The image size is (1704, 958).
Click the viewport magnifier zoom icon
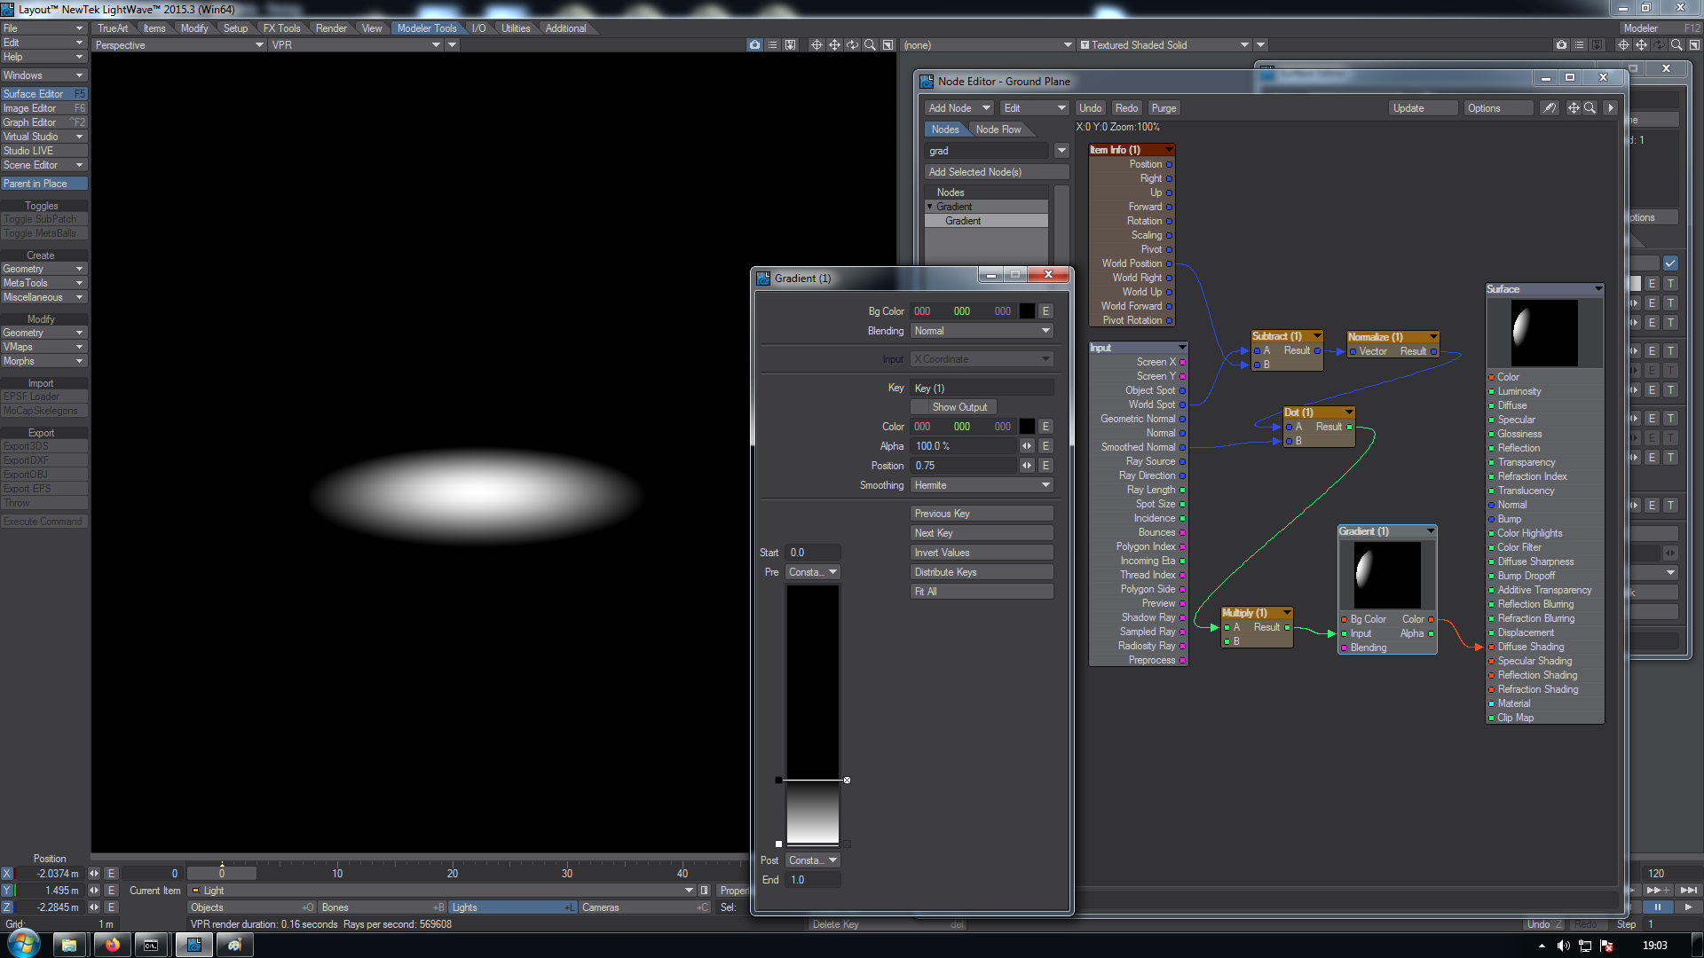tap(870, 44)
